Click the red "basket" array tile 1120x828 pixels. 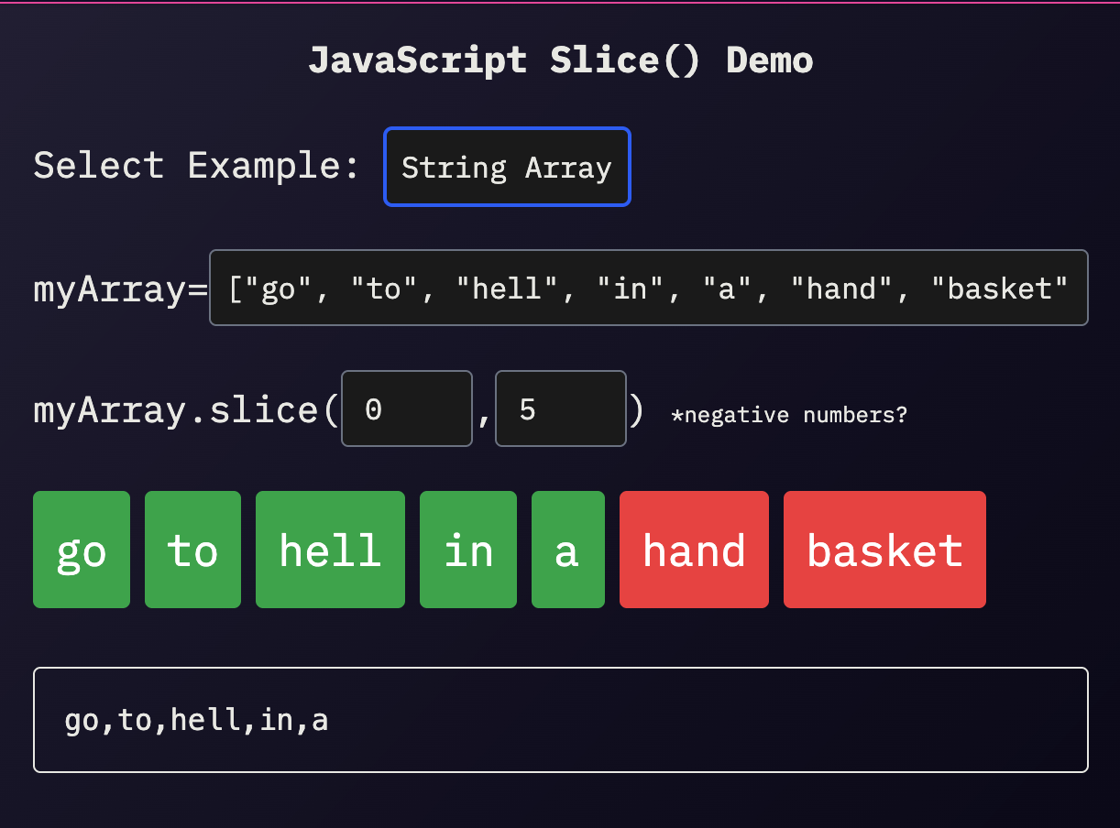click(884, 550)
